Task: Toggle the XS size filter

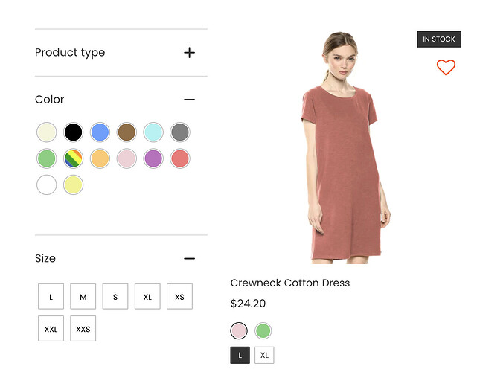Action: pyautogui.click(x=179, y=297)
